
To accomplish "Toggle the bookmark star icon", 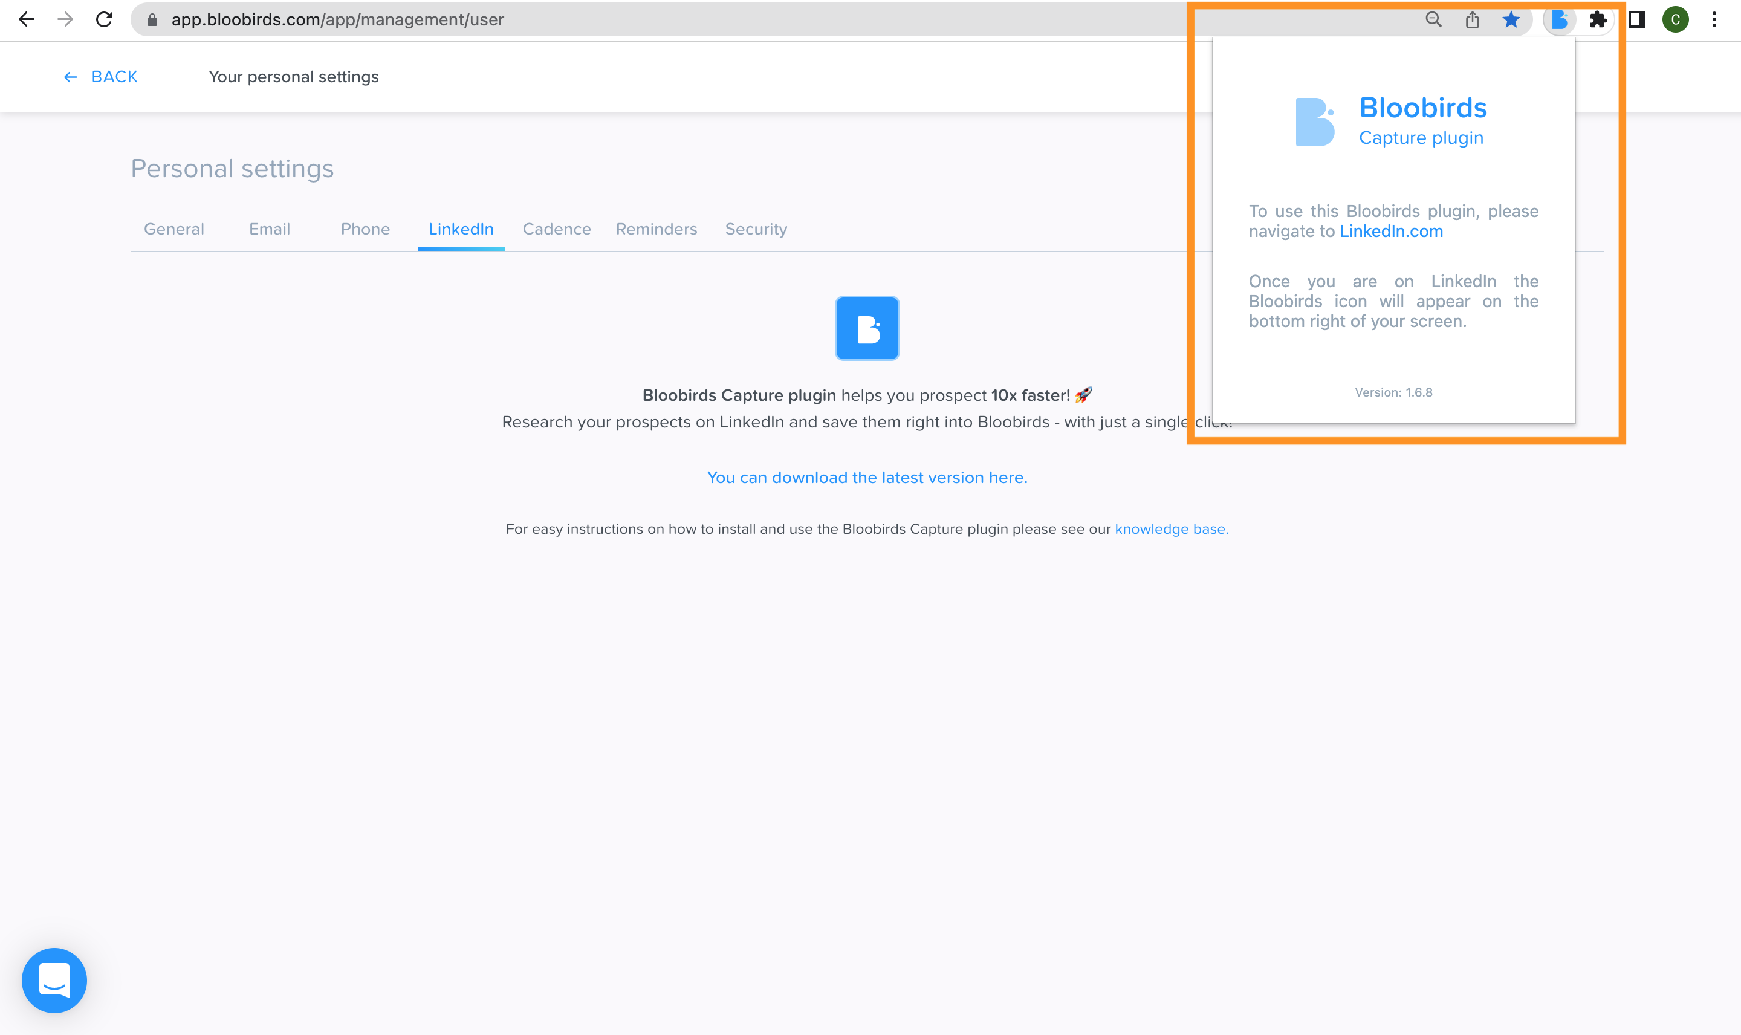I will point(1511,19).
